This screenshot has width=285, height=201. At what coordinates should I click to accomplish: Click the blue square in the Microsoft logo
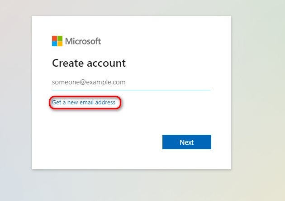[x=54, y=44]
